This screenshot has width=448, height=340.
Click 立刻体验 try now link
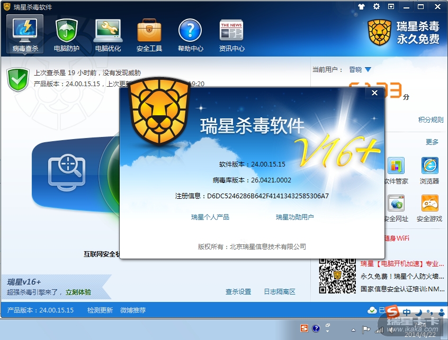tap(78, 292)
